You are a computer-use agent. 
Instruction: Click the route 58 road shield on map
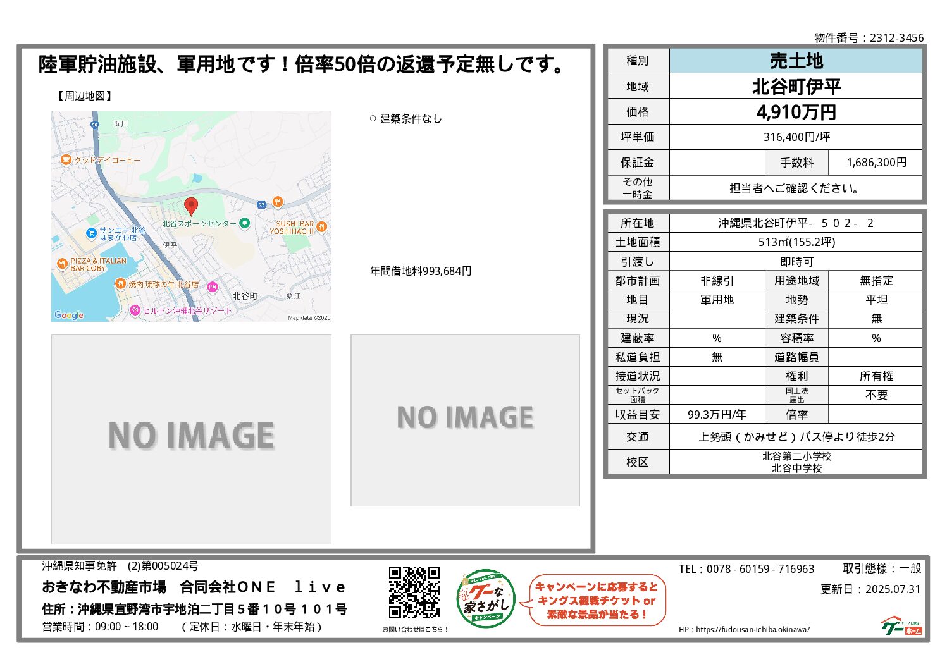(95, 125)
